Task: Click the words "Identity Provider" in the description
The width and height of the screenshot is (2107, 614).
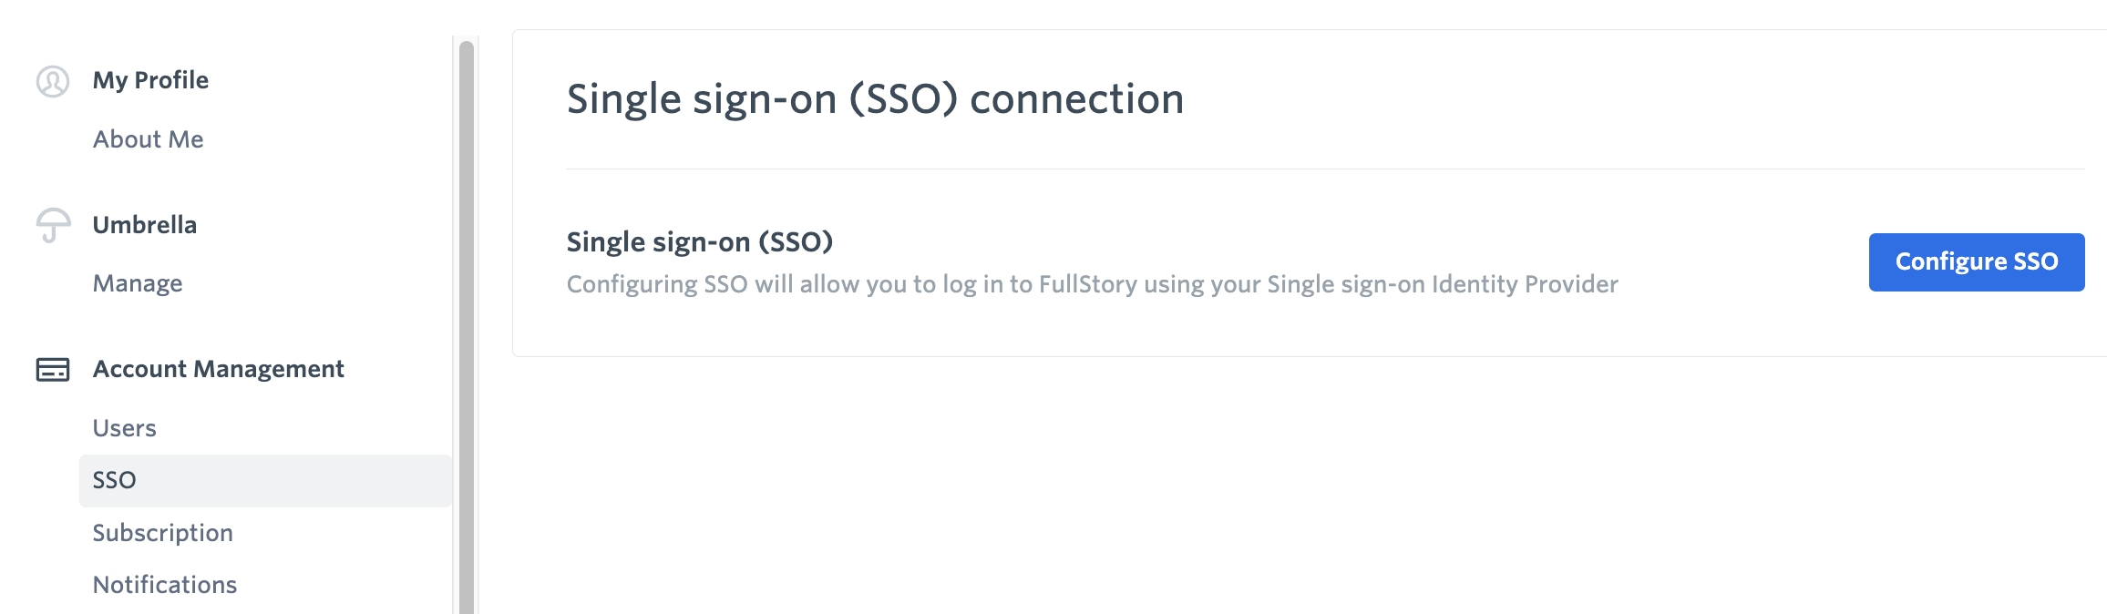Action: click(x=1525, y=284)
